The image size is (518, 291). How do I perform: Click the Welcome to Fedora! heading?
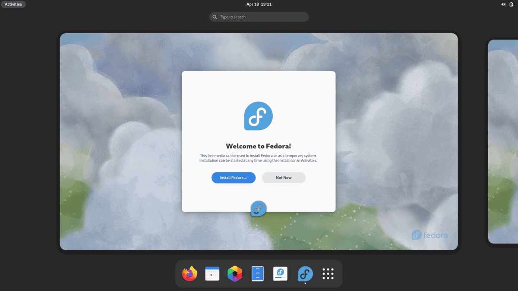(259, 146)
